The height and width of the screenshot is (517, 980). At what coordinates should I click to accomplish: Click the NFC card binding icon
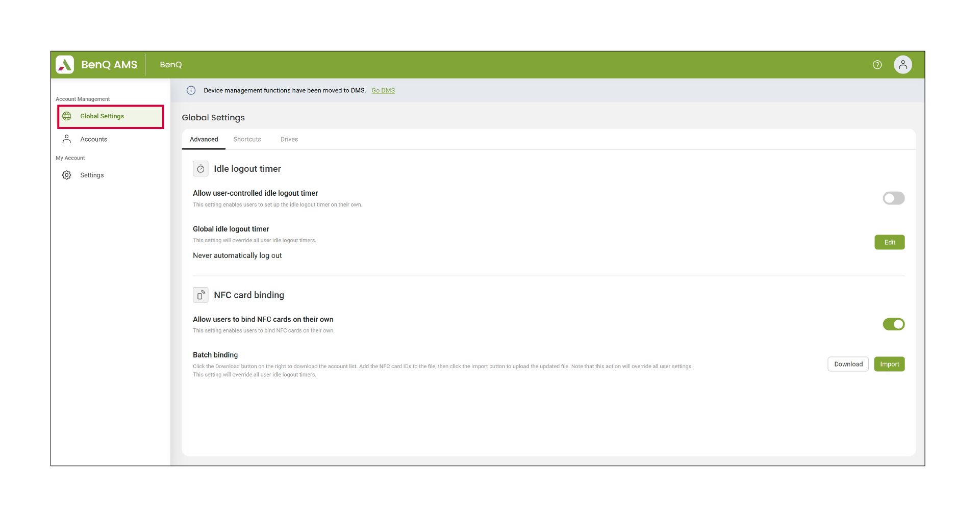pyautogui.click(x=200, y=295)
